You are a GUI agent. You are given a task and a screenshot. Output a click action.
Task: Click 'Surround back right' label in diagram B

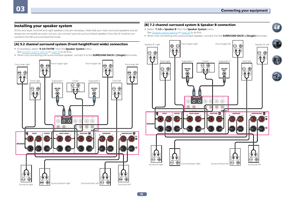point(191,164)
